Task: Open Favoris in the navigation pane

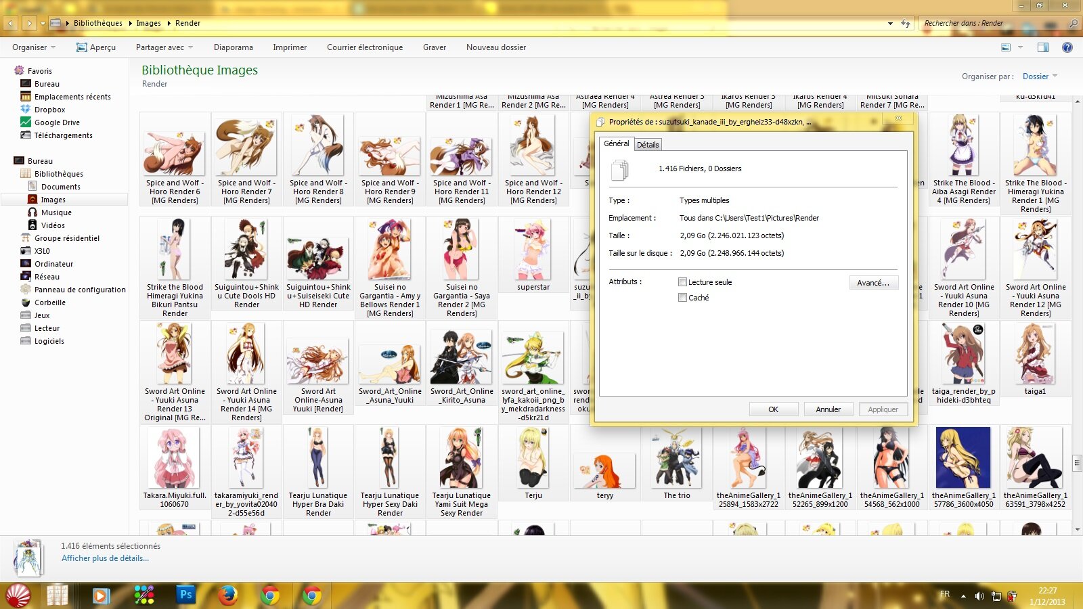Action: pyautogui.click(x=39, y=71)
